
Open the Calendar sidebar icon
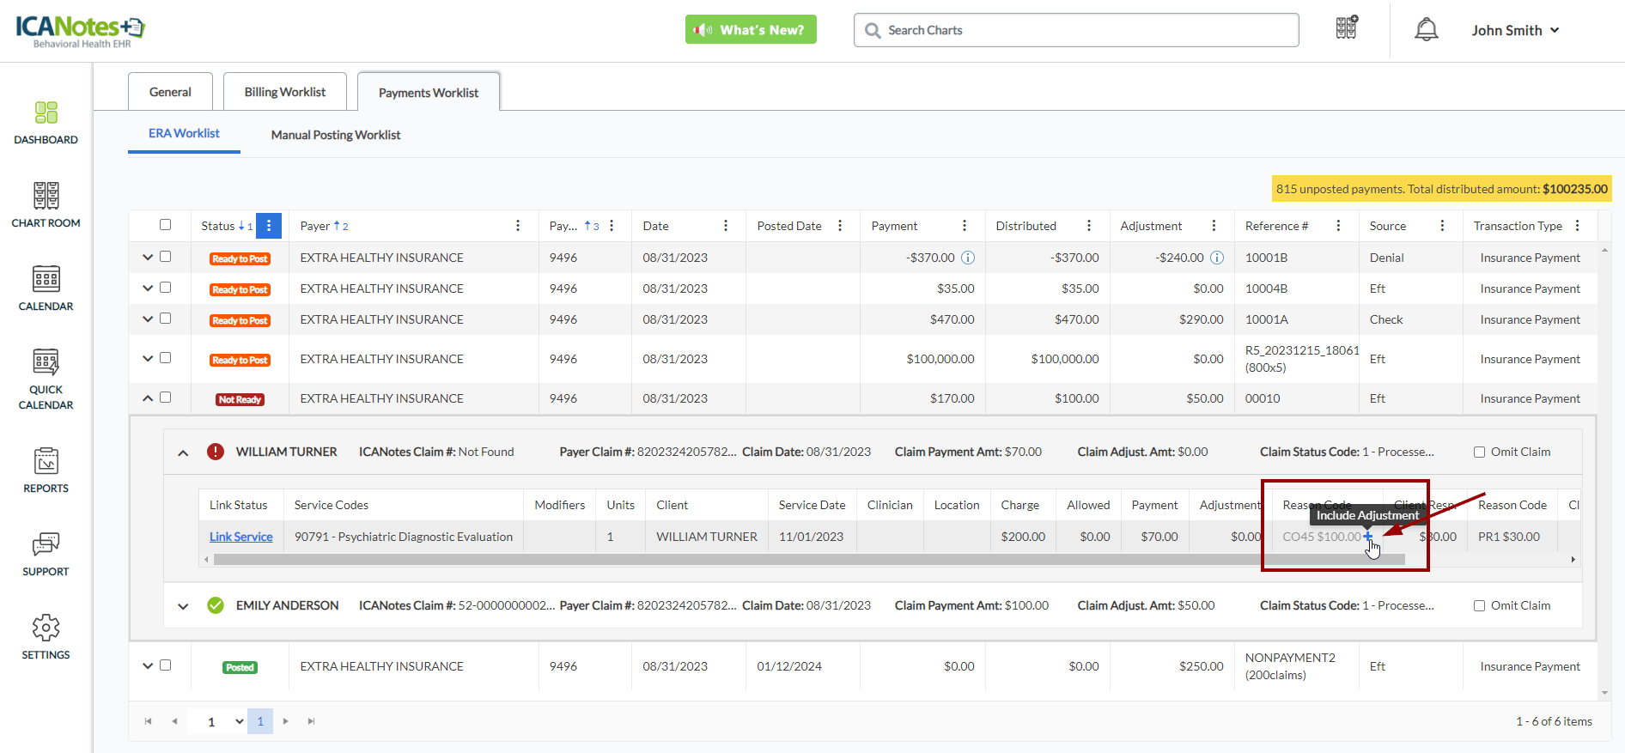click(46, 288)
